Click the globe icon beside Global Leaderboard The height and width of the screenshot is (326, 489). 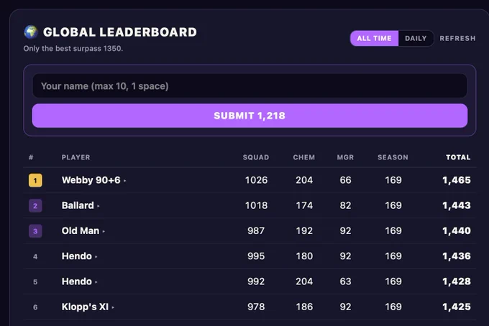31,32
